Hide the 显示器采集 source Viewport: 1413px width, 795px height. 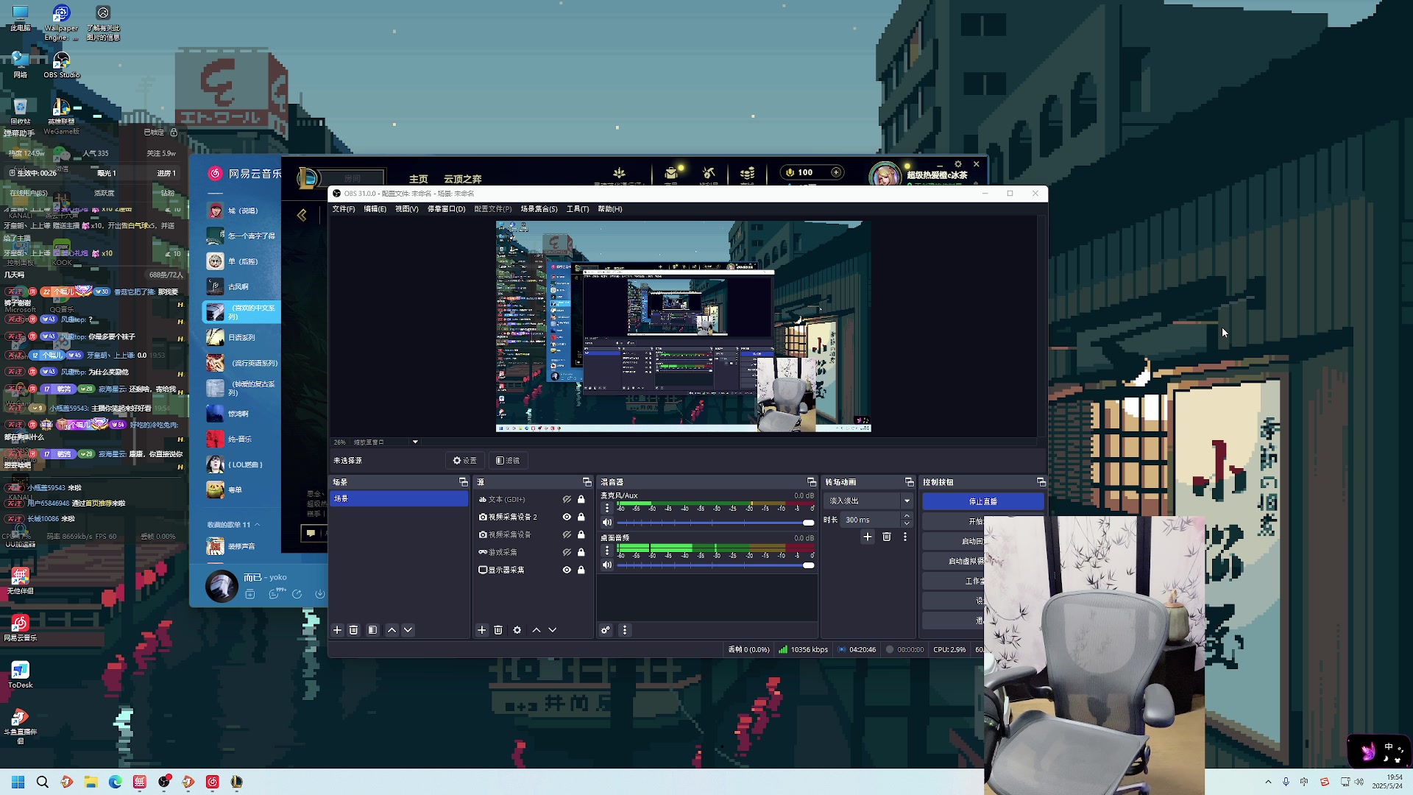coord(567,570)
